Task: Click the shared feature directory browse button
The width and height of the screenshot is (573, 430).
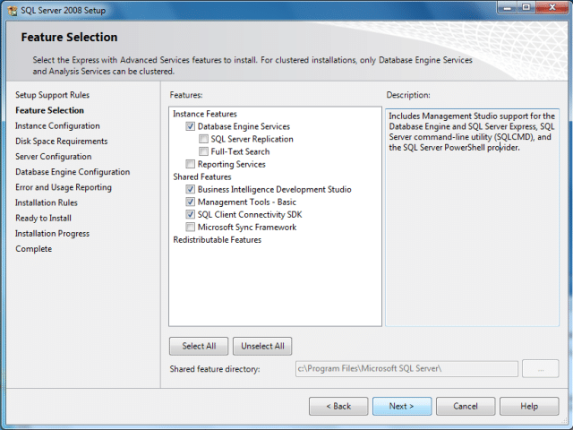Action: (541, 368)
